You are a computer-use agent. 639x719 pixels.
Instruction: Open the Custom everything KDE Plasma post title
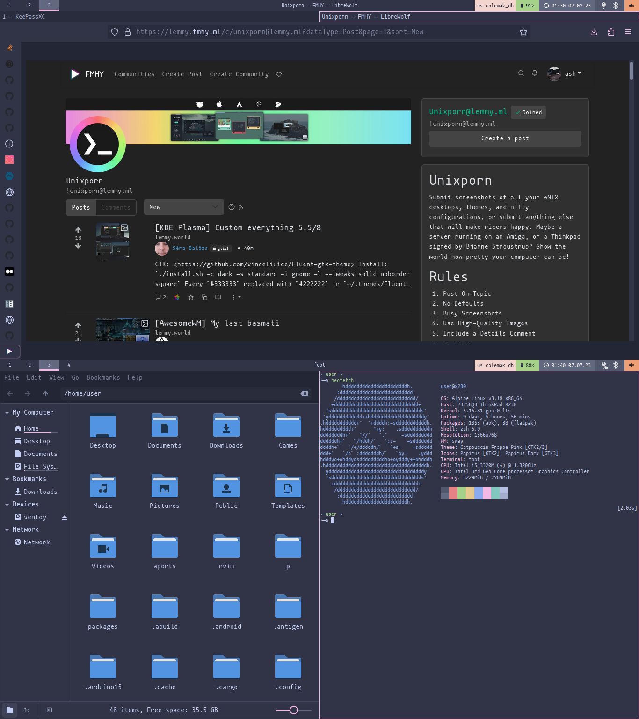238,227
